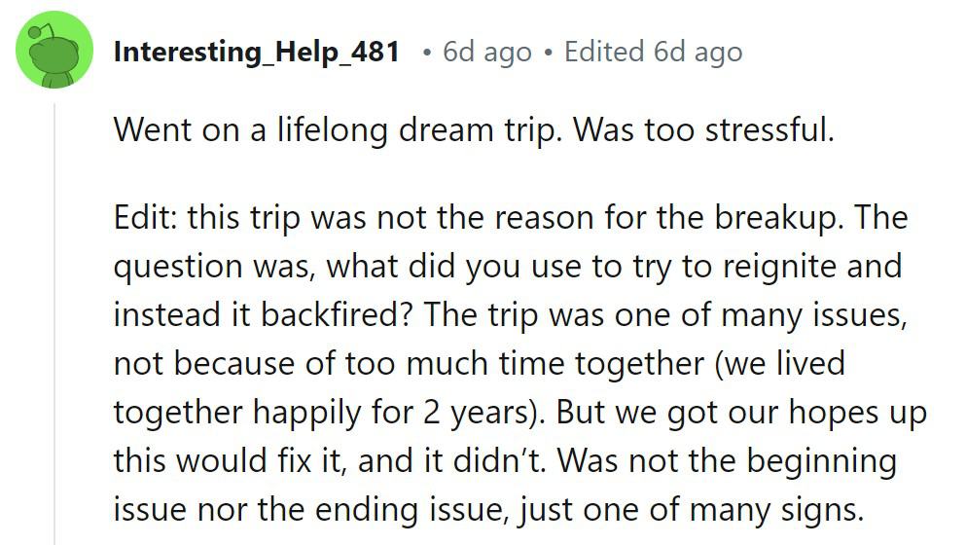Viewport: 966px width, 545px height.
Task: Click the phrase 'Was not the beginning'
Action: [727, 460]
